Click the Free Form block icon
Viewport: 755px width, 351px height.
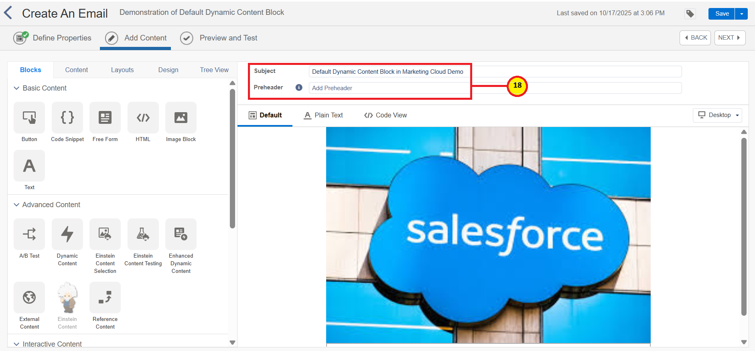[105, 117]
